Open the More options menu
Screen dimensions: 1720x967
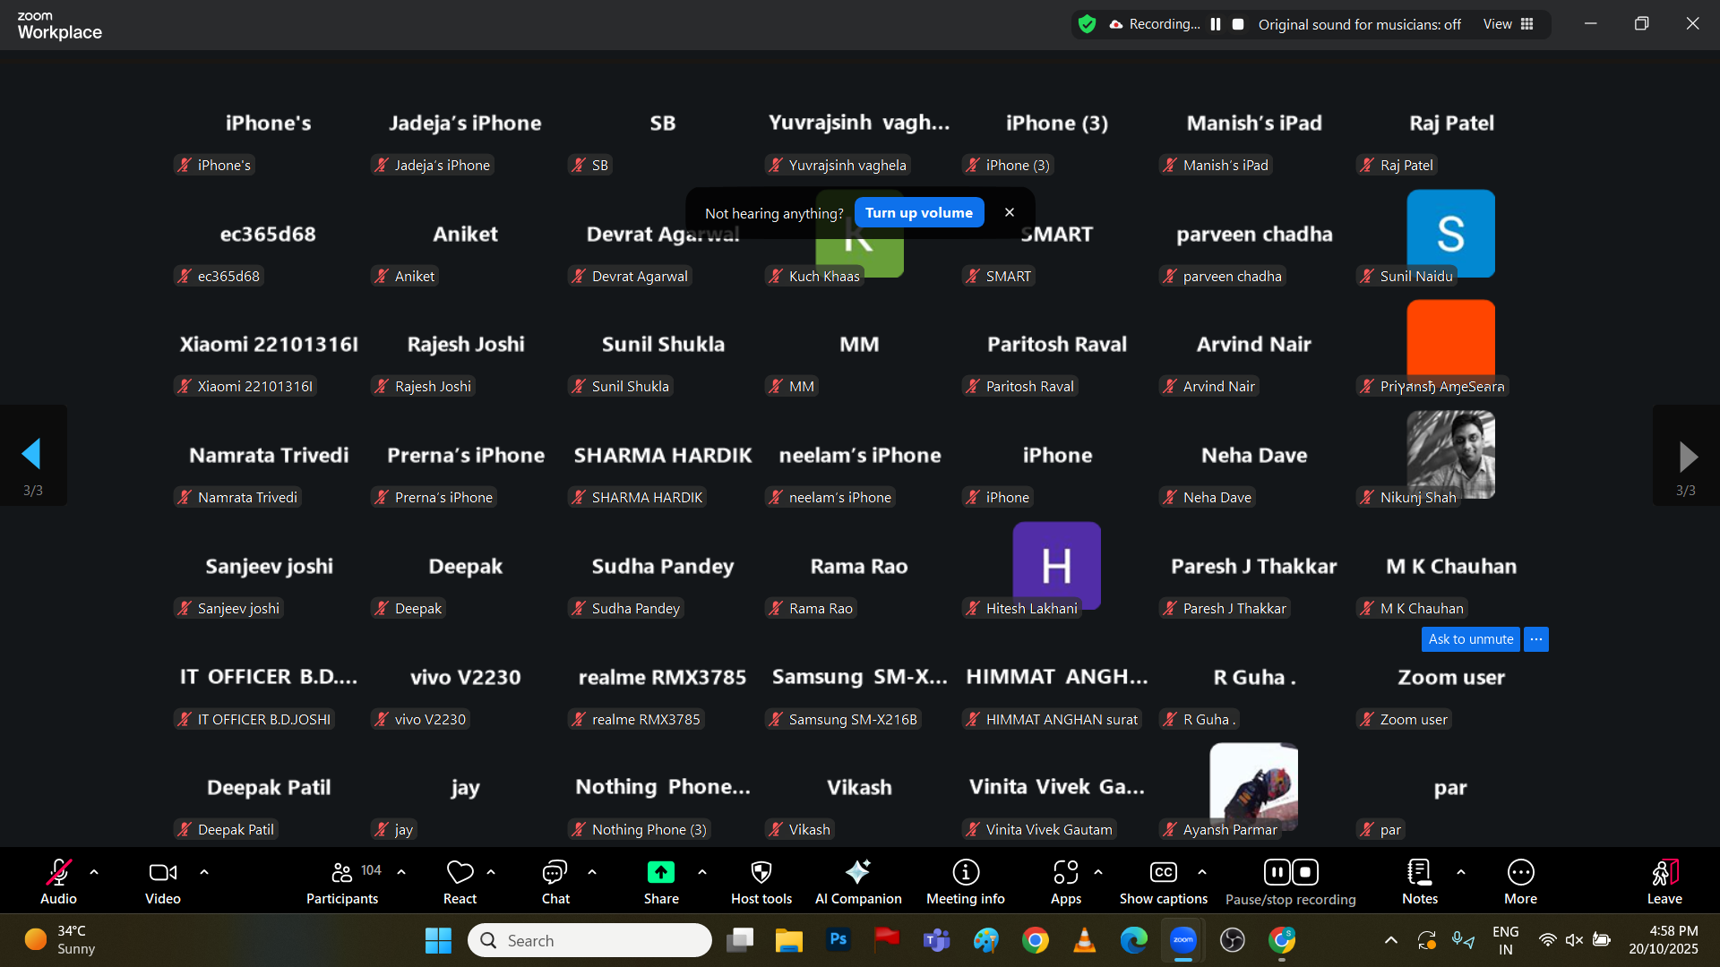pos(1520,873)
